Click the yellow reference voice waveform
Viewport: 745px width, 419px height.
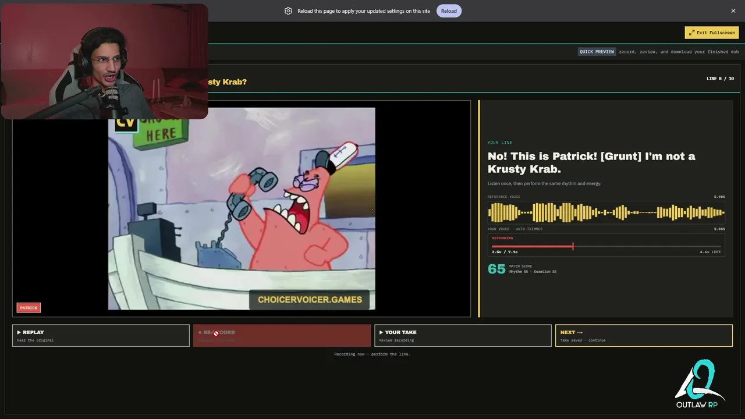606,212
